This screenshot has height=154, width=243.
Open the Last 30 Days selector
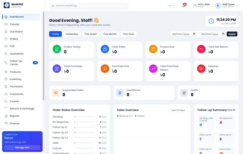click(178, 110)
